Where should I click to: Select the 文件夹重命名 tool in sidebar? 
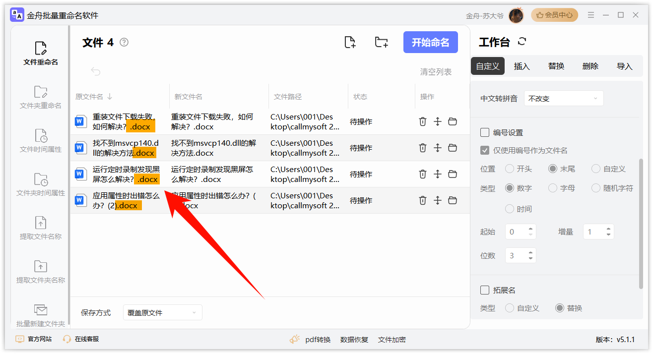tap(40, 97)
